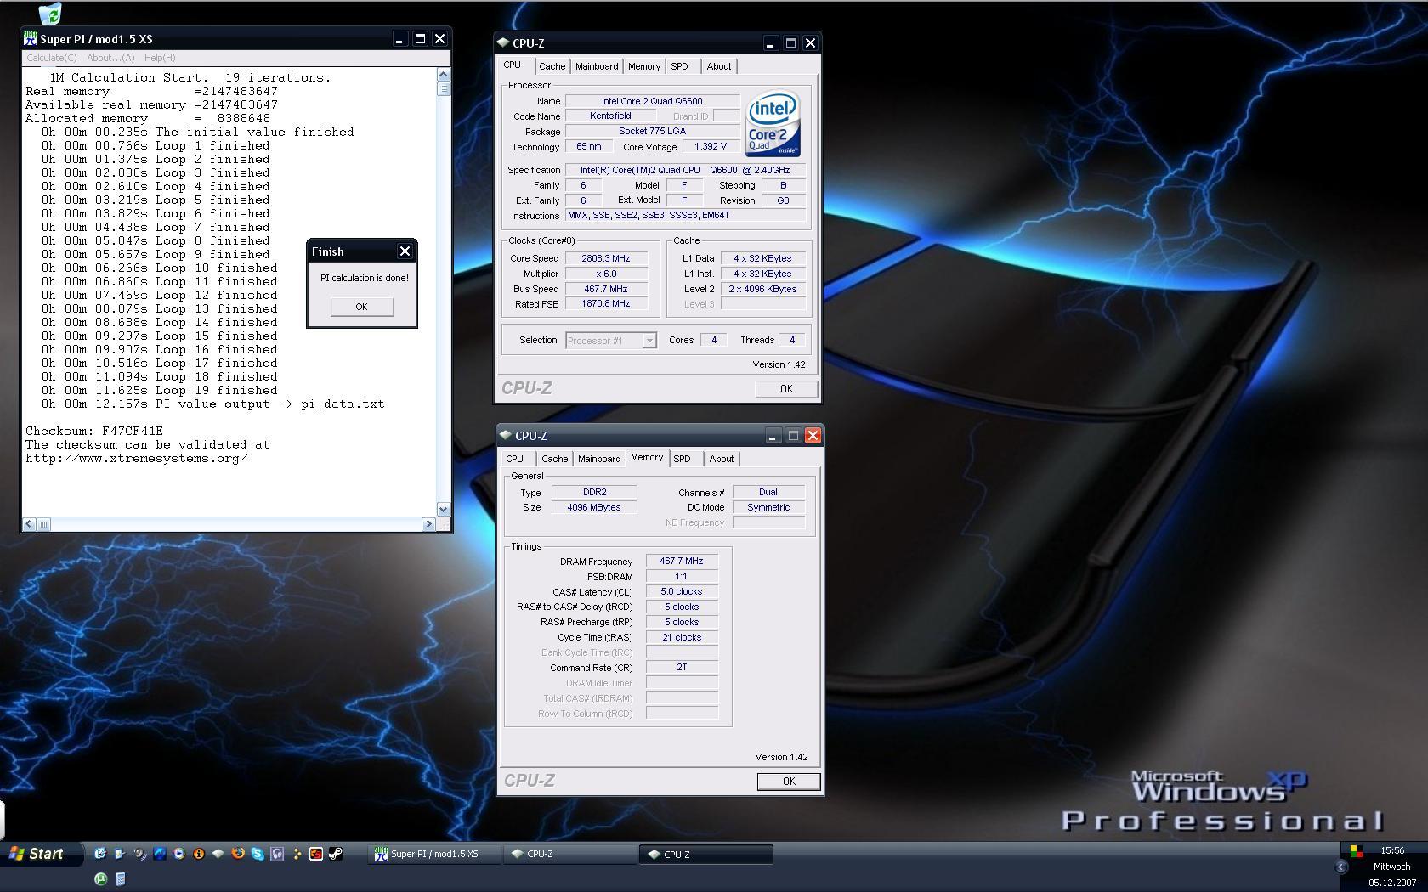Launch Steam from the quick launch bar

336,853
